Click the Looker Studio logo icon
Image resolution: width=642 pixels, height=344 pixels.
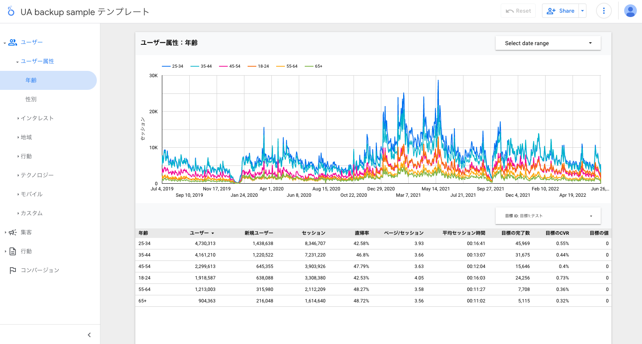coord(11,11)
